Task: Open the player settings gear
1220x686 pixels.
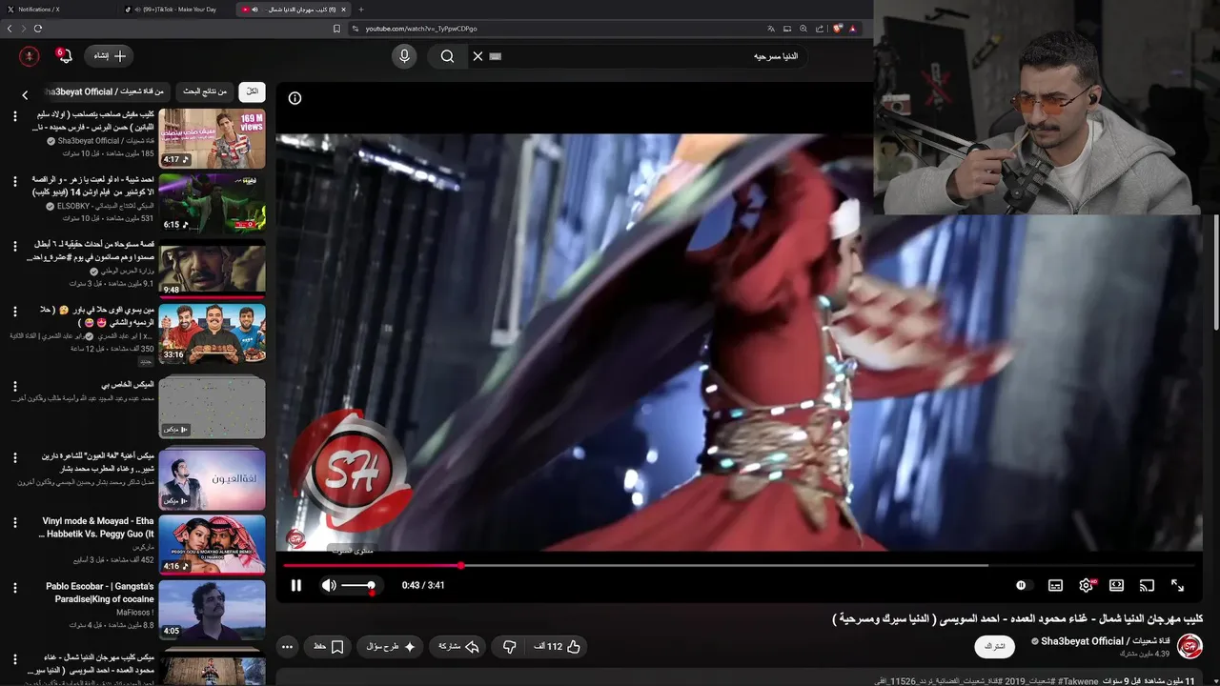Action: coord(1086,585)
